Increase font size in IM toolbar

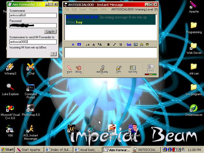100,44
